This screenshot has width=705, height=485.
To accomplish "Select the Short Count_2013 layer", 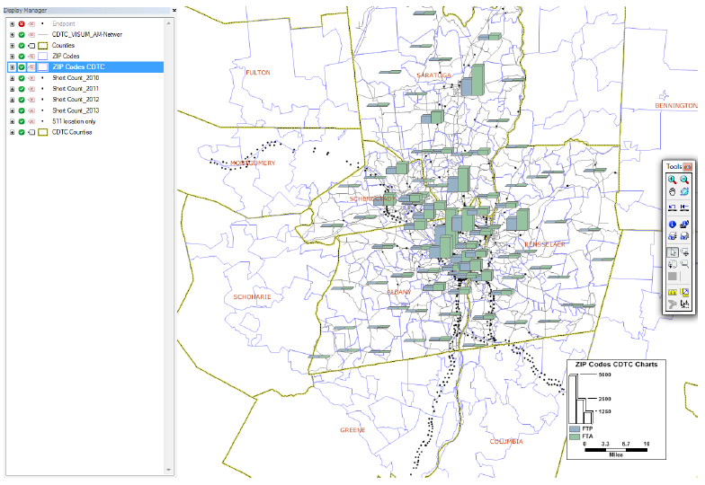I will pyautogui.click(x=76, y=110).
